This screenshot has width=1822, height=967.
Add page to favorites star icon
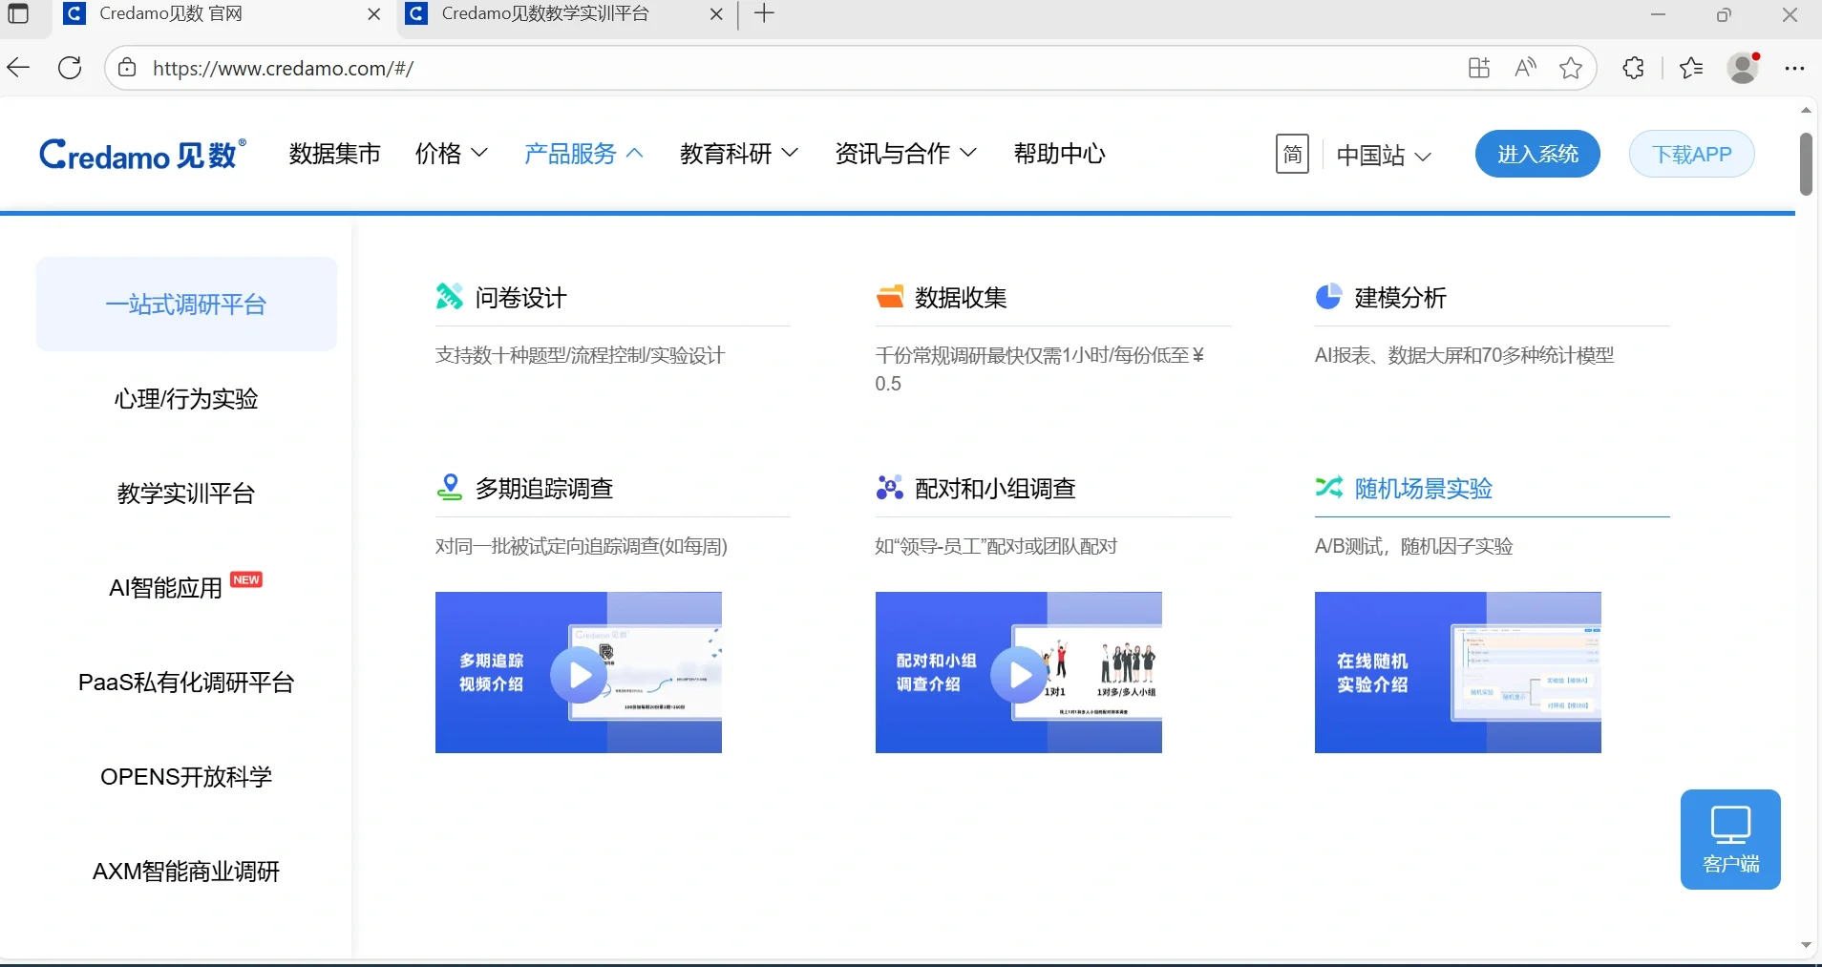click(1571, 68)
